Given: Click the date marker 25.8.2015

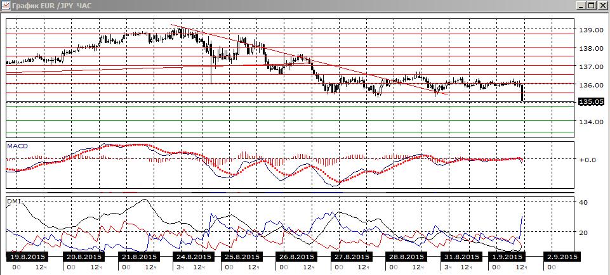Looking at the screenshot, I should tap(241, 257).
